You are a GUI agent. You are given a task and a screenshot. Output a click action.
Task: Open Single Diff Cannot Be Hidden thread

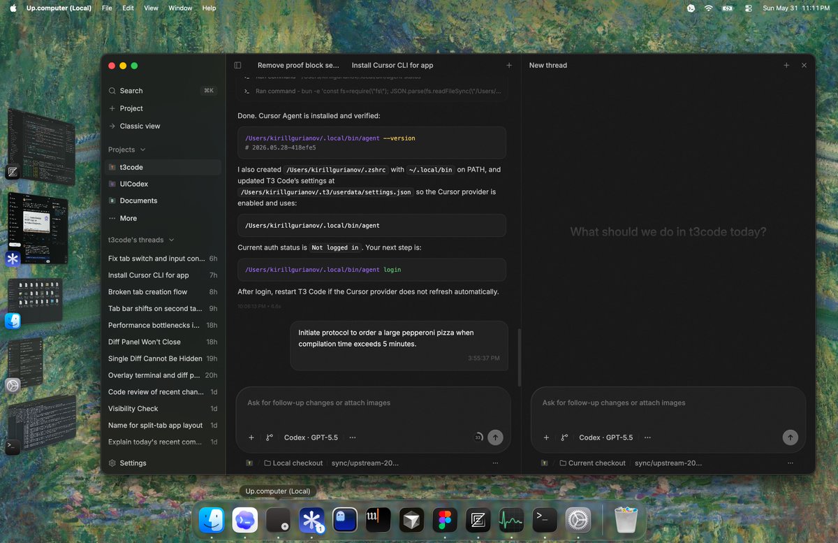pos(162,359)
